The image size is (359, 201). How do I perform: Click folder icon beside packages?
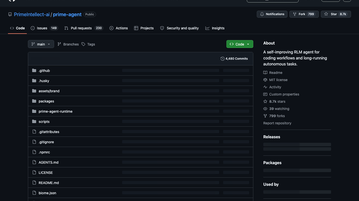coord(34,101)
